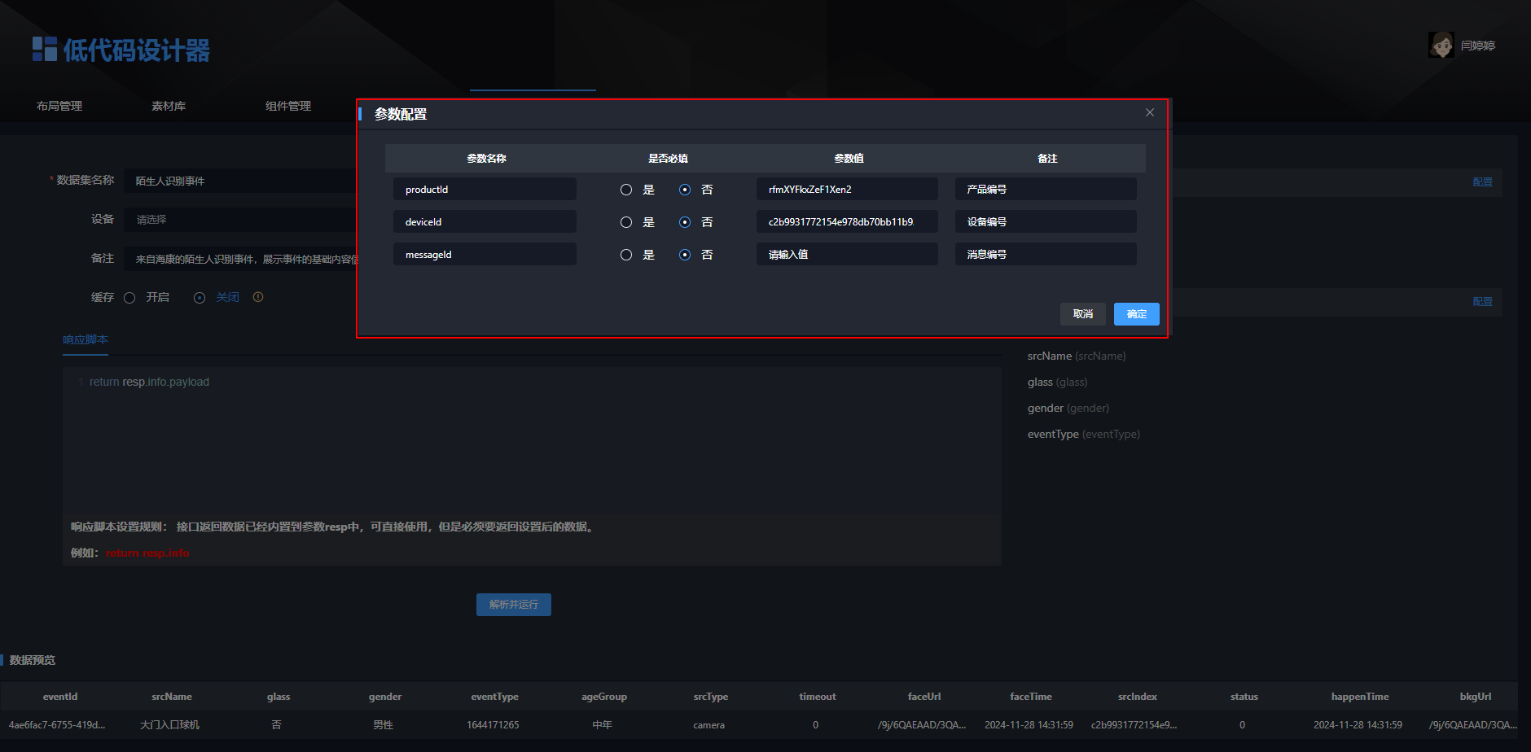Click the deviceId parameter name field
1531x752 pixels.
(x=485, y=221)
